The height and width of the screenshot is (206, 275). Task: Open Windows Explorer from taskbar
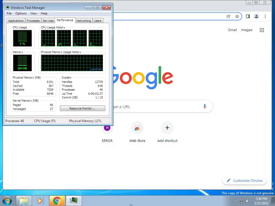pos(24,201)
